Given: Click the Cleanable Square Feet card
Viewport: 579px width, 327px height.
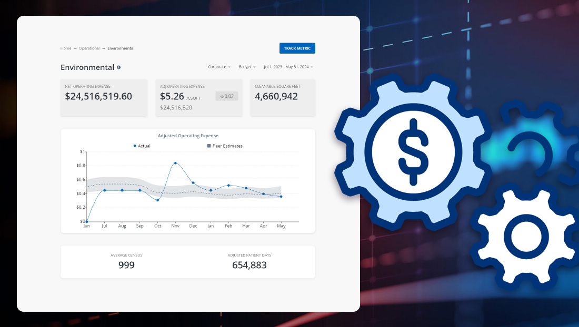Looking at the screenshot, I should tap(283, 97).
